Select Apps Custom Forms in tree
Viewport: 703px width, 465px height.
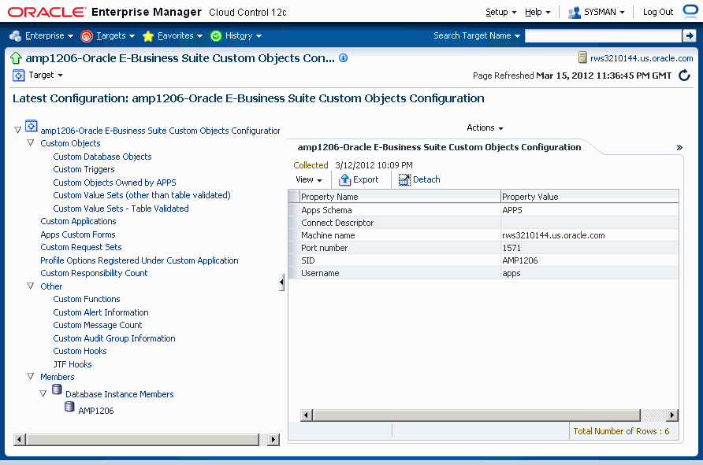[x=77, y=234]
